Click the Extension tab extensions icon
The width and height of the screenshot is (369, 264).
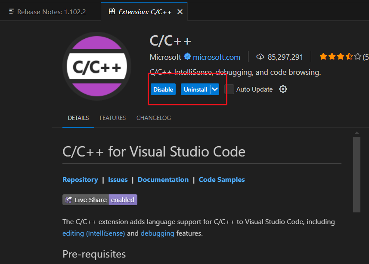pyautogui.click(x=112, y=11)
